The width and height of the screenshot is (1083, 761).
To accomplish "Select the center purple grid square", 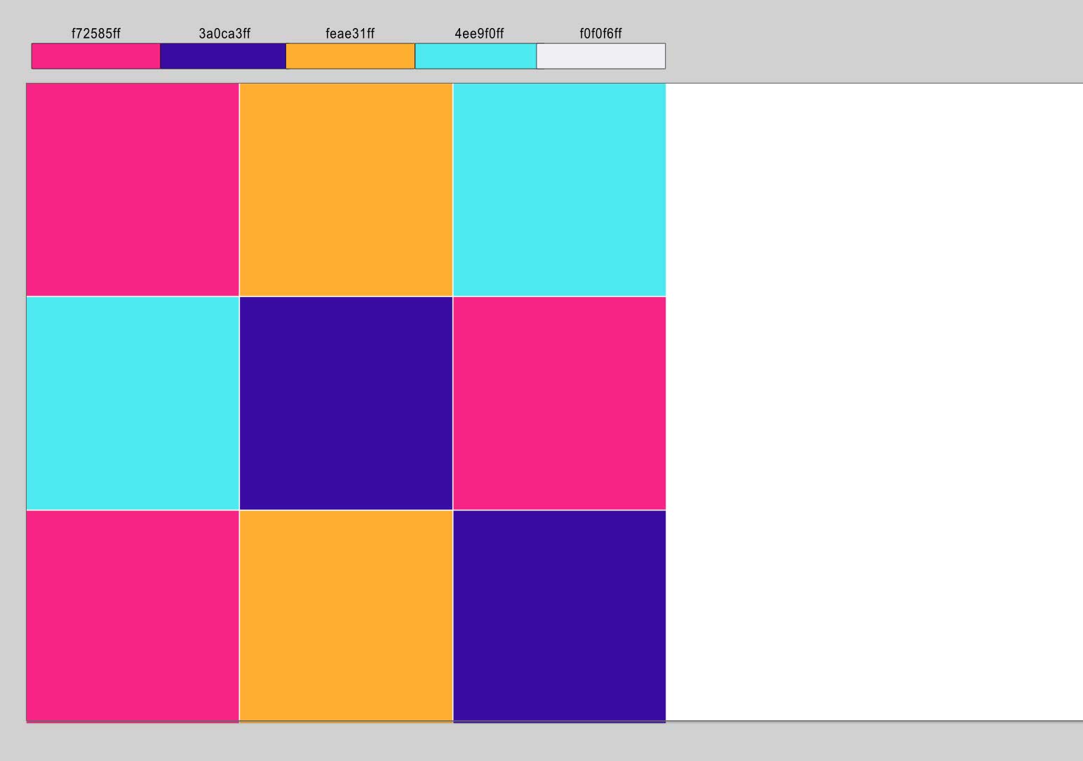I will 346,403.
